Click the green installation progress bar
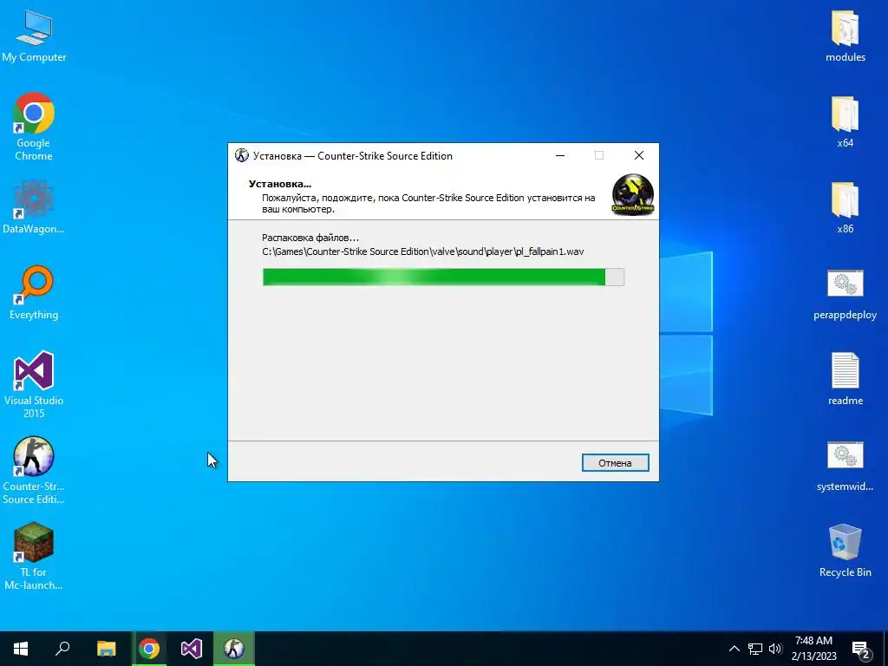Viewport: 888px width, 666px height. 443,277
